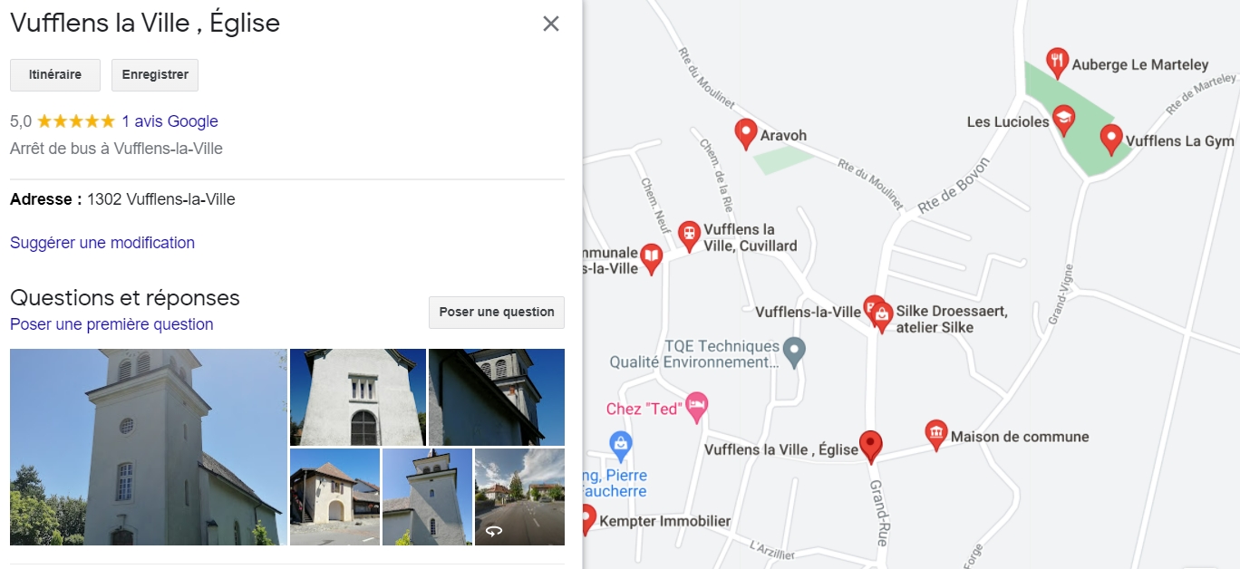This screenshot has height=569, width=1240.
Task: Open the Street View 360 thumbnail
Action: tap(519, 497)
